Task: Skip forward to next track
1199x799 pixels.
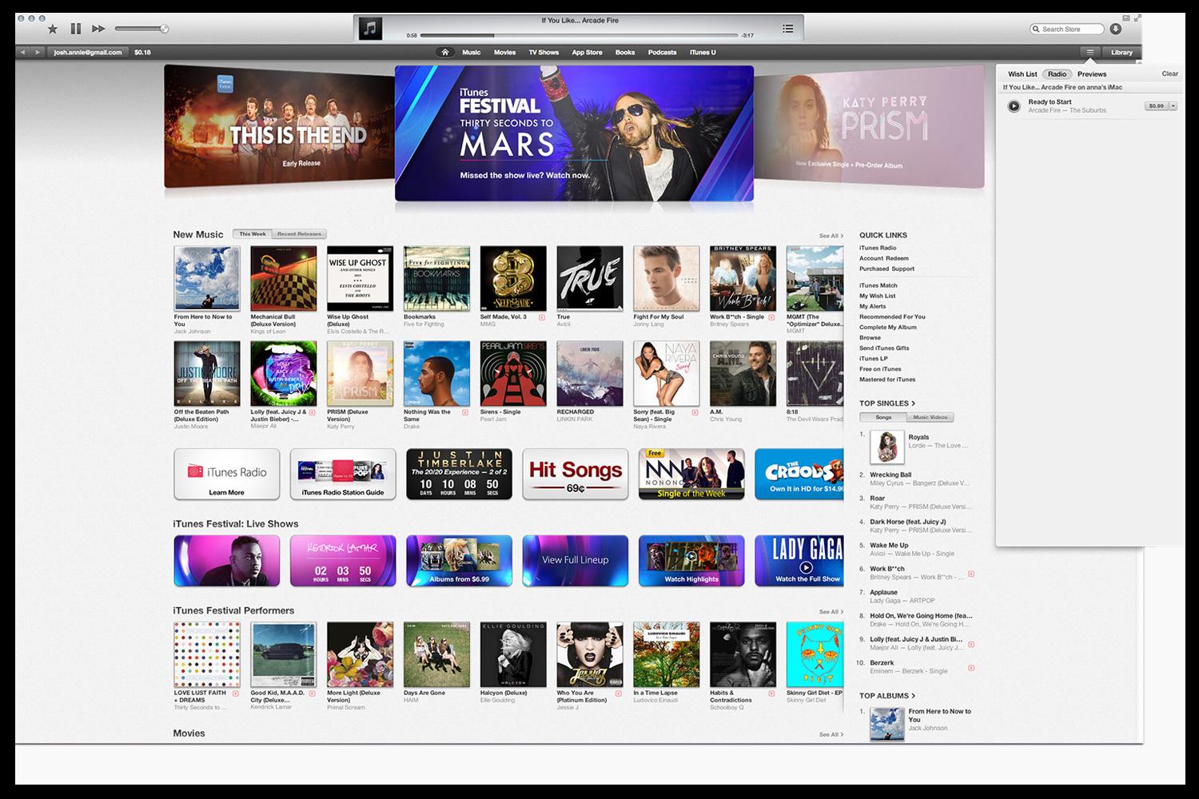Action: coord(98,29)
